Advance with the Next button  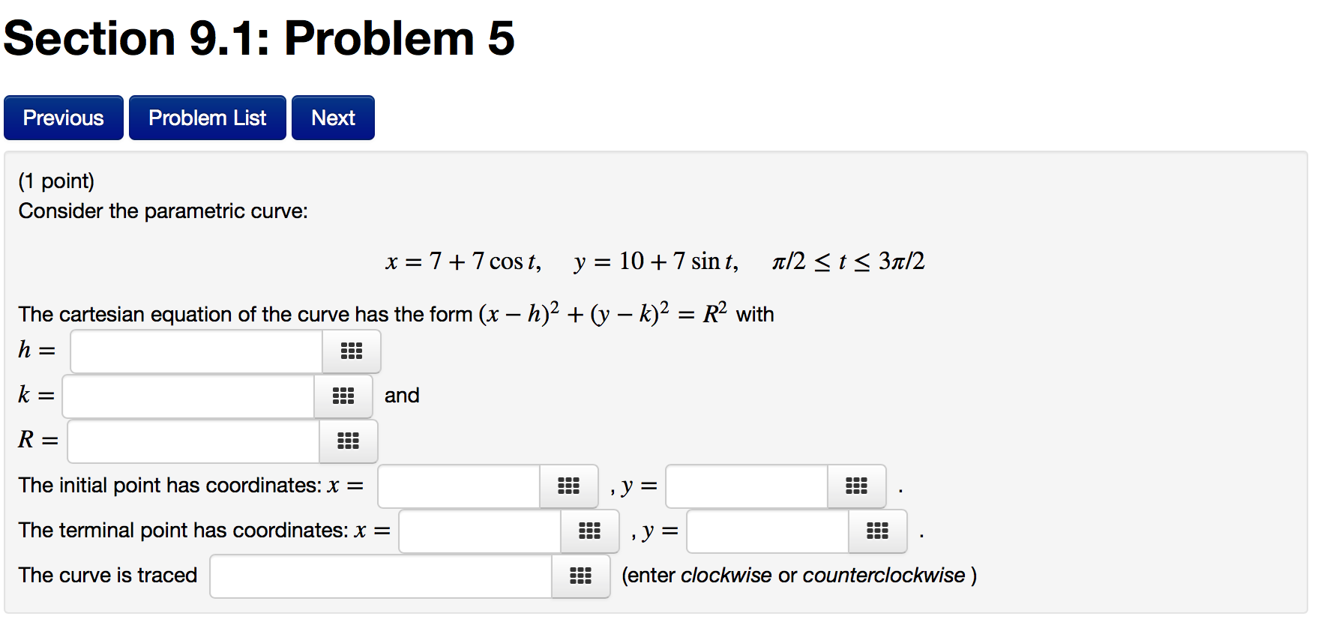(333, 118)
